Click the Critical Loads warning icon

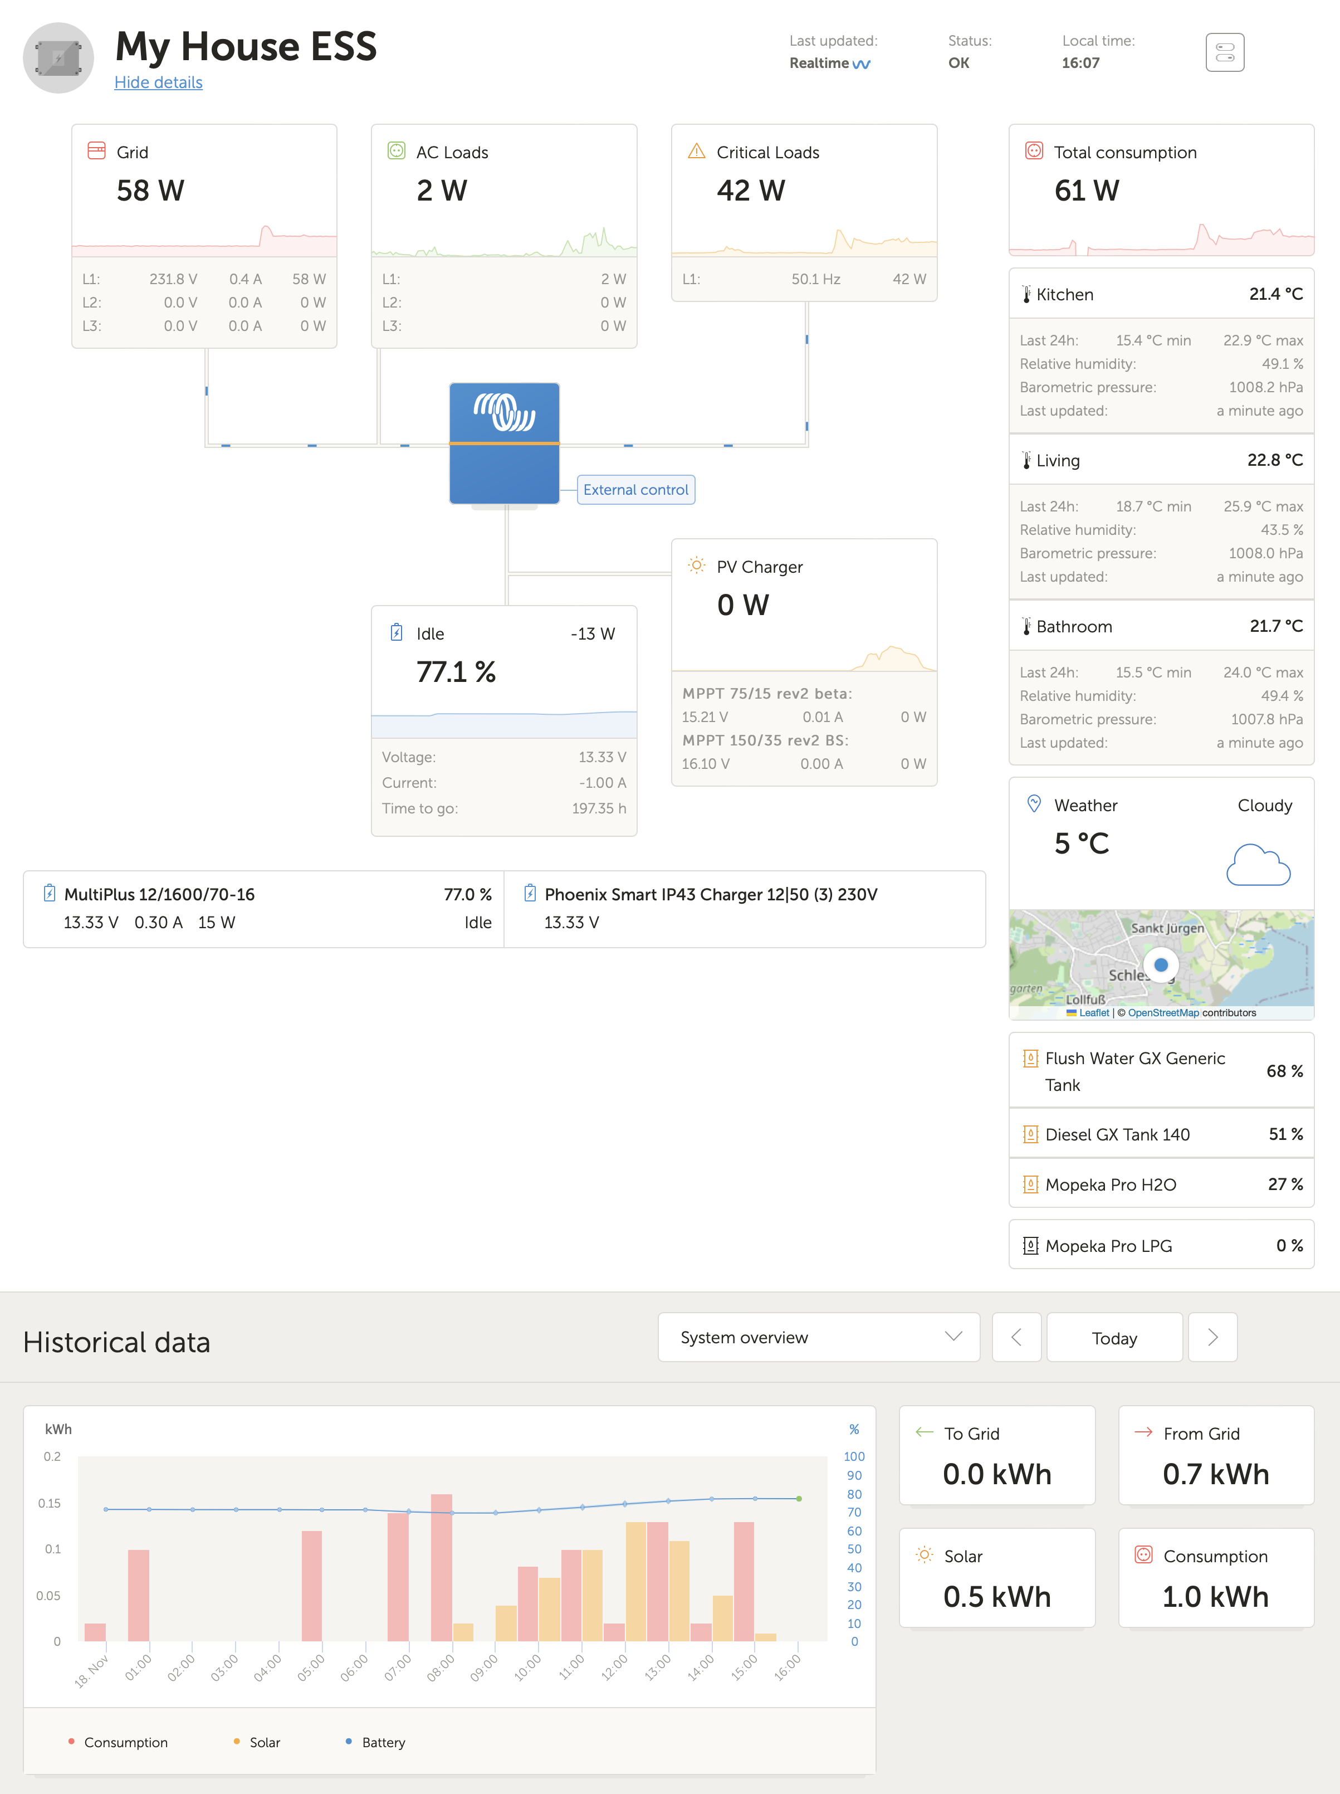[696, 151]
